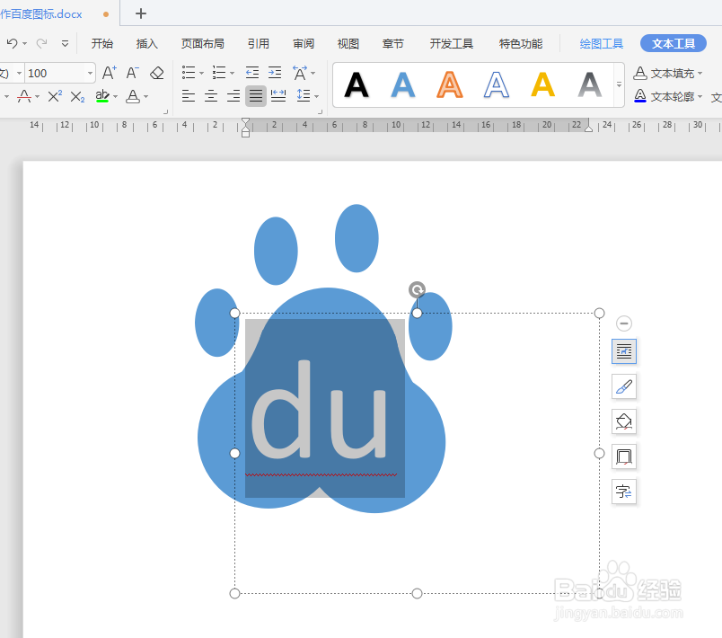Viewport: 722px width, 638px height.
Task: Apply blue filled text style A
Action: (403, 85)
